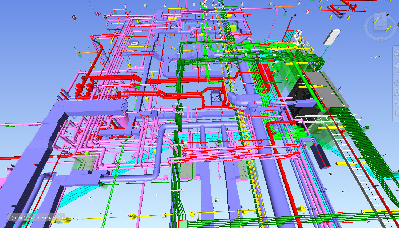399x228 pixels.
Task: Open dropdown arrow under the SteeringWheels icon
Action: pyautogui.click(x=397, y=59)
